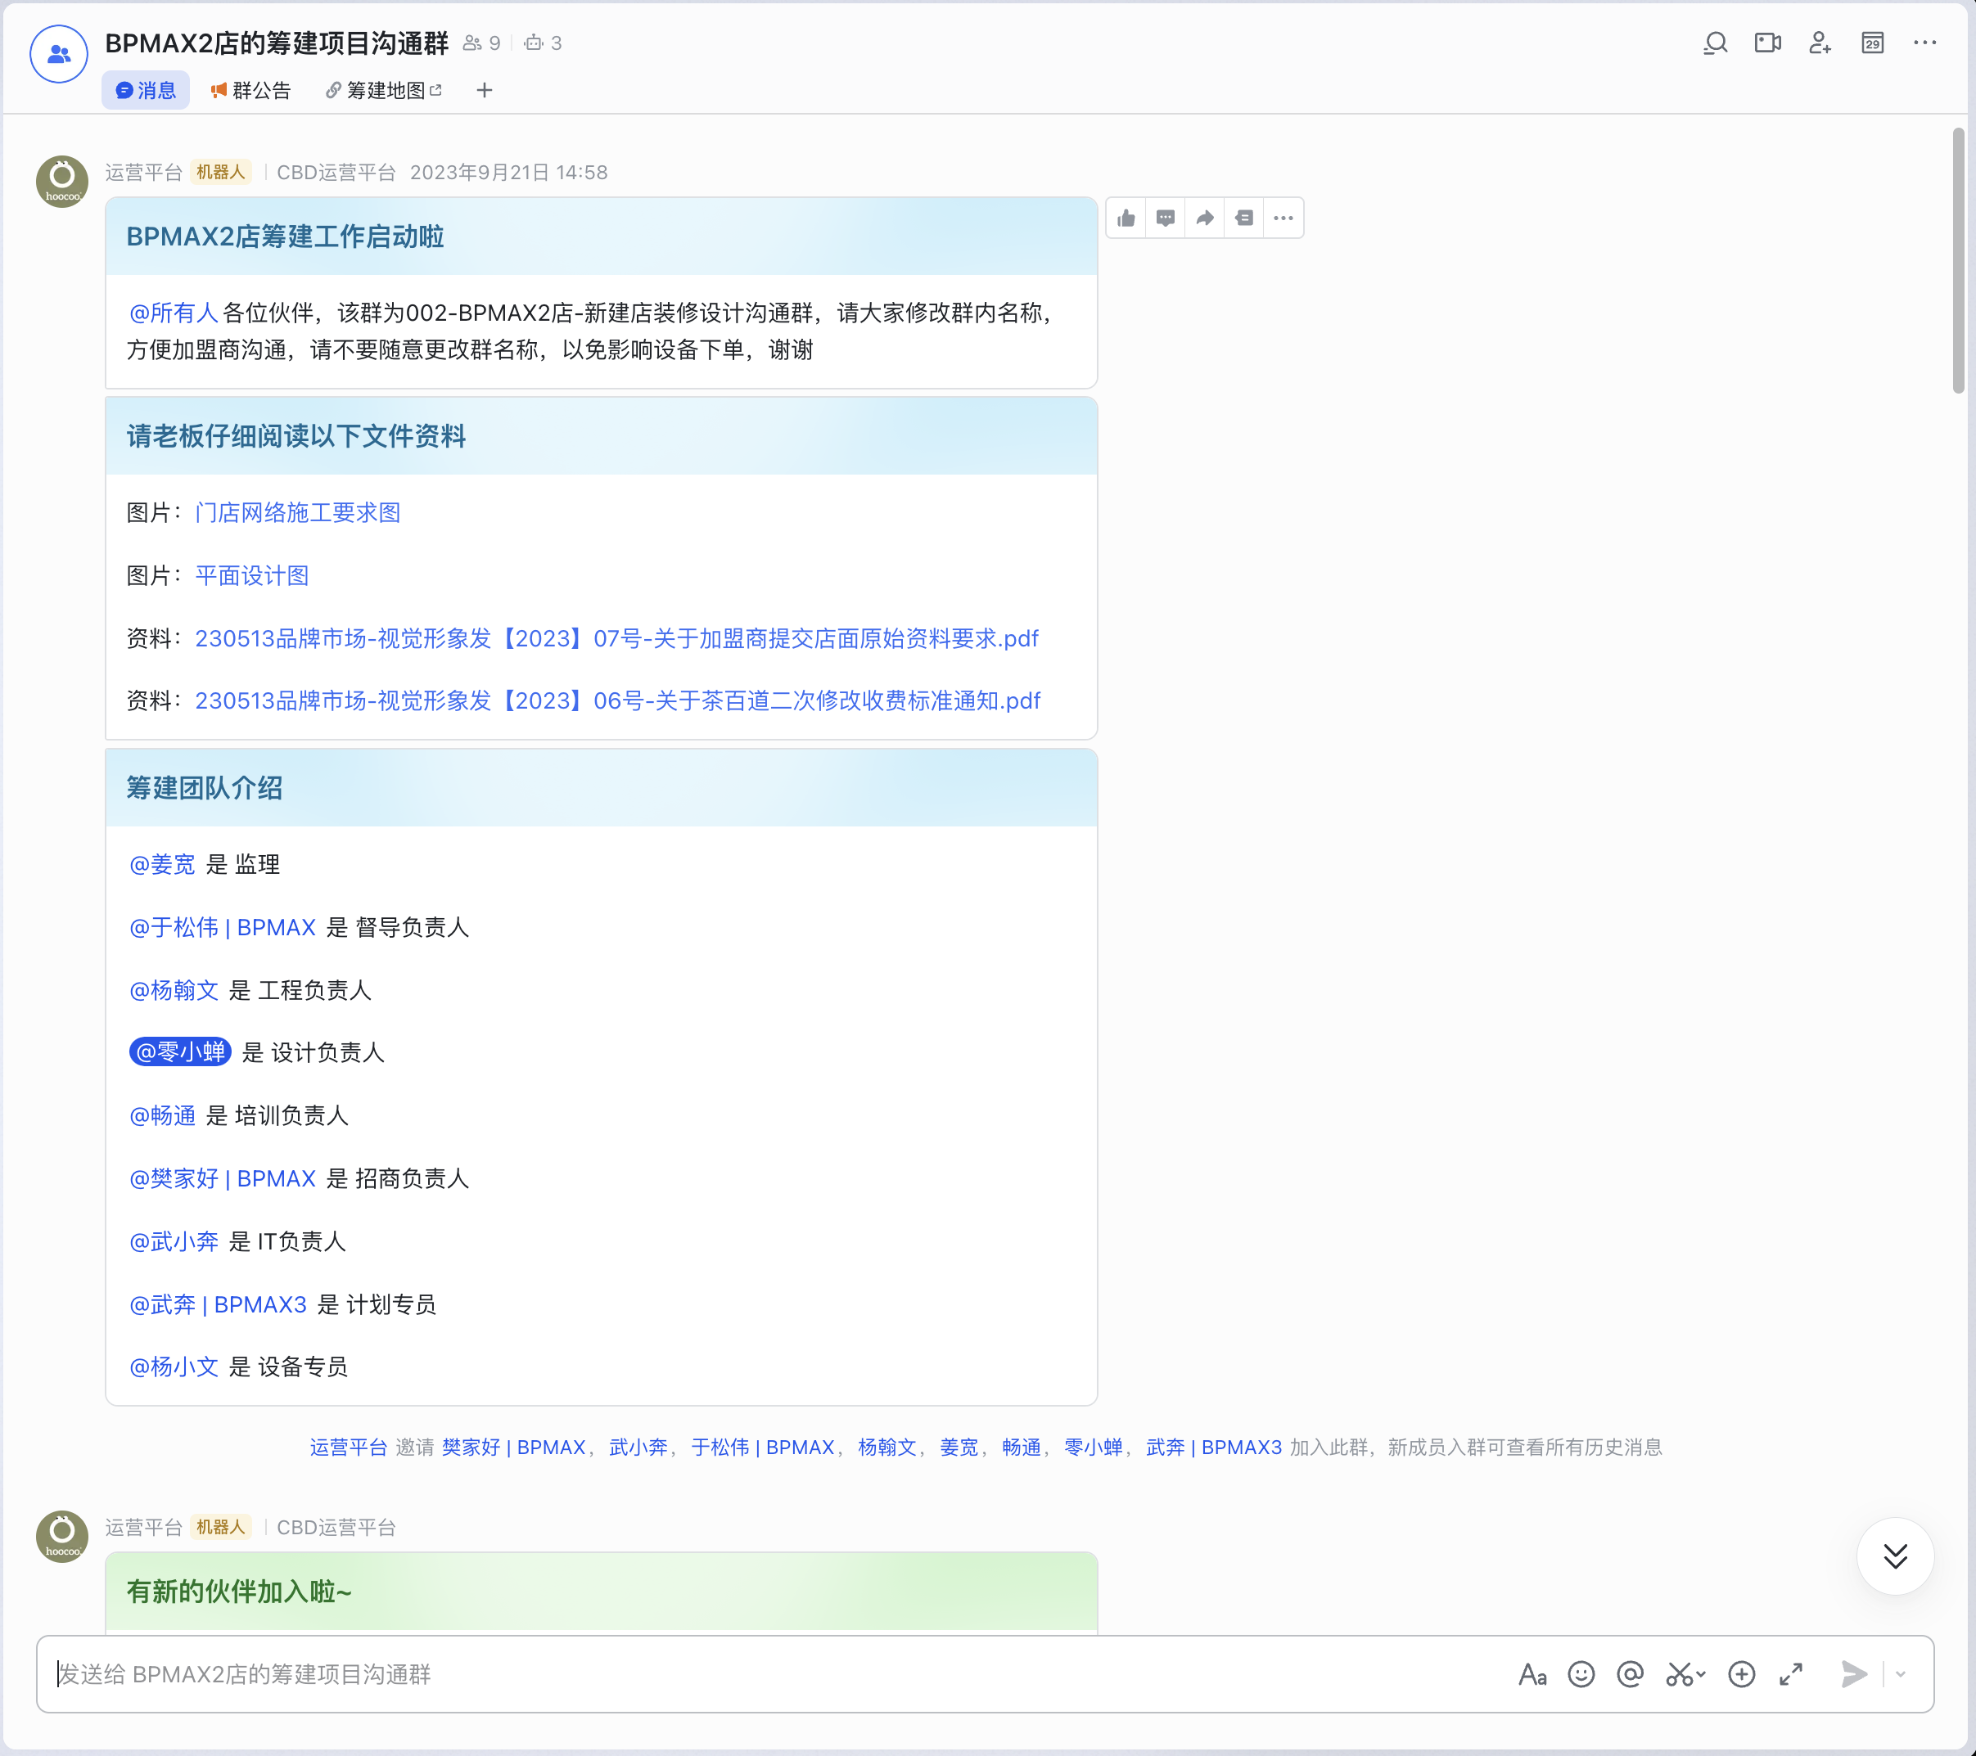Insert an @ mention from input toolbar
This screenshot has width=1976, height=1756.
1630,1674
